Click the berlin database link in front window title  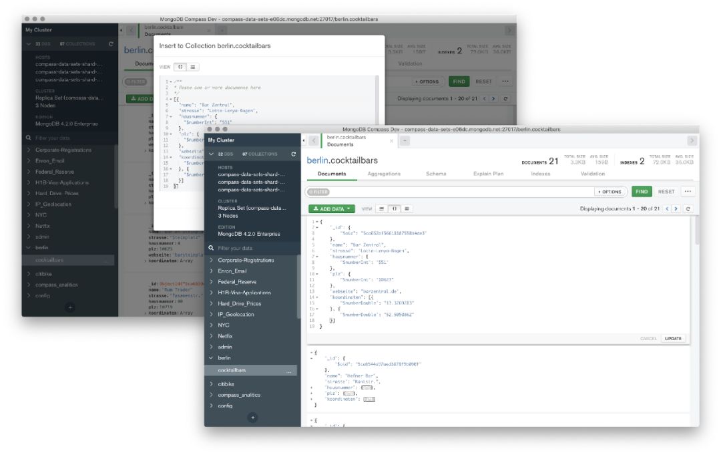(317, 160)
